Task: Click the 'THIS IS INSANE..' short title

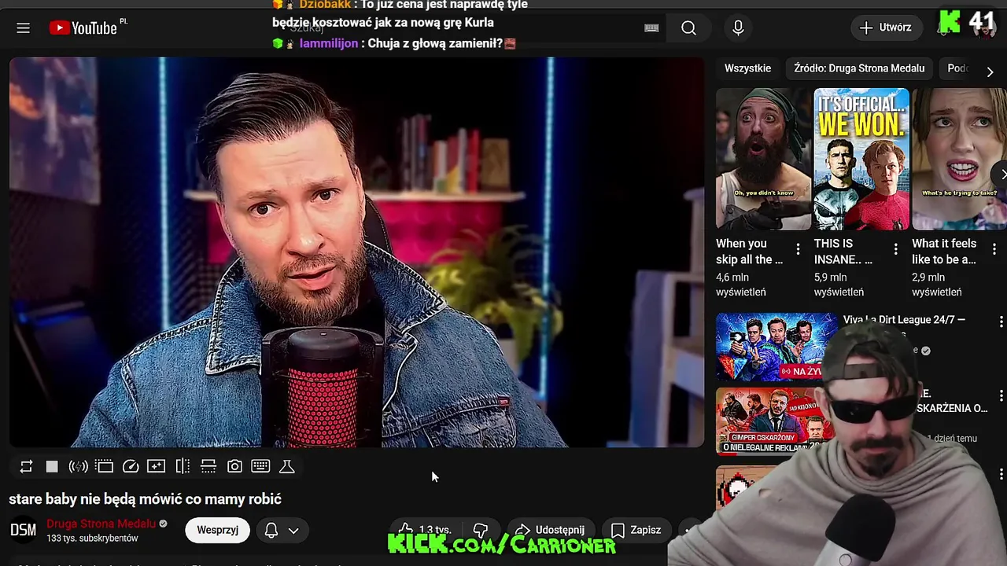Action: point(843,252)
